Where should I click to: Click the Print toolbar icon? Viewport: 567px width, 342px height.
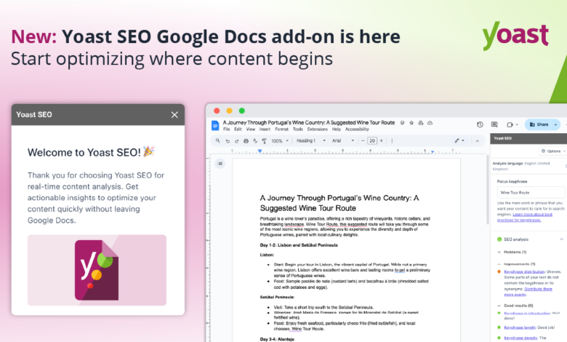pos(246,140)
